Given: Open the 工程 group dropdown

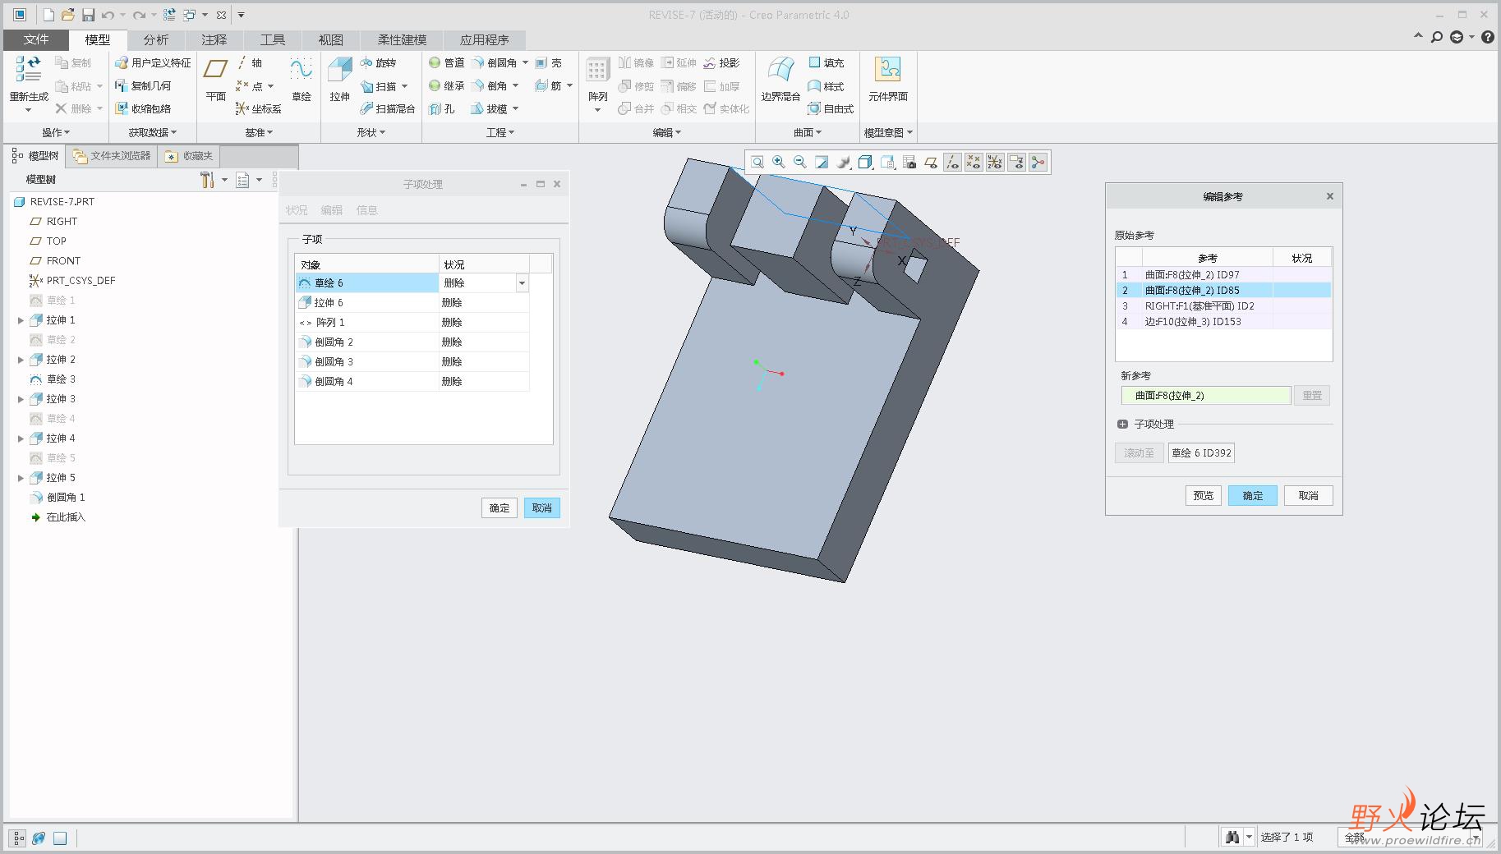Looking at the screenshot, I should tap(500, 132).
